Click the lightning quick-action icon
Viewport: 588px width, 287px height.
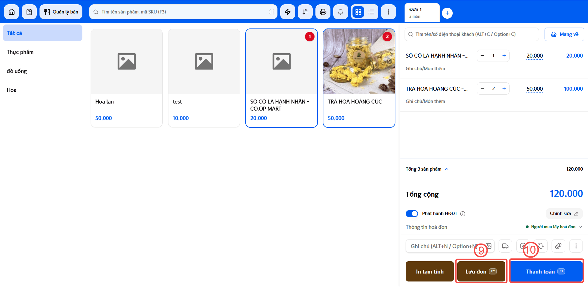(288, 12)
